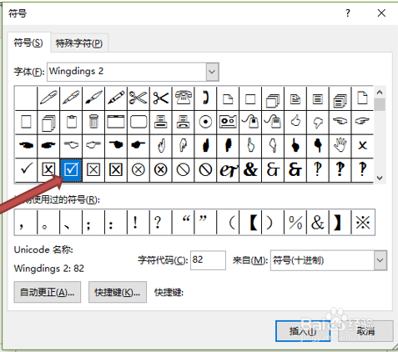Select the dog-eared page symbol in first row
Image resolution: width=398 pixels, height=352 pixels.
tap(228, 98)
